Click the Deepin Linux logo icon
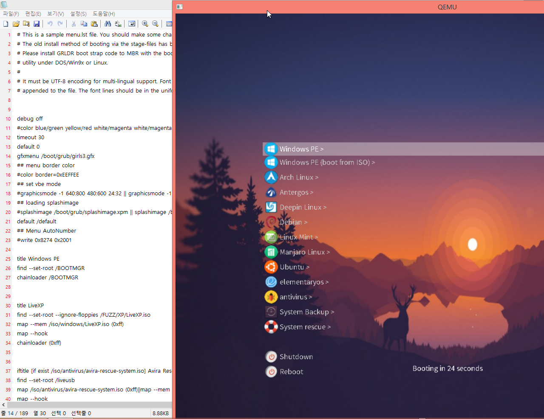This screenshot has height=419, width=544. [271, 207]
